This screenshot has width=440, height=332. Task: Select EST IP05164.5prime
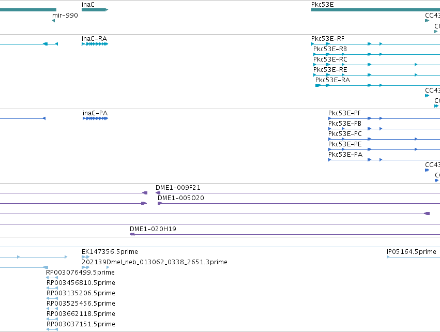[x=412, y=252]
